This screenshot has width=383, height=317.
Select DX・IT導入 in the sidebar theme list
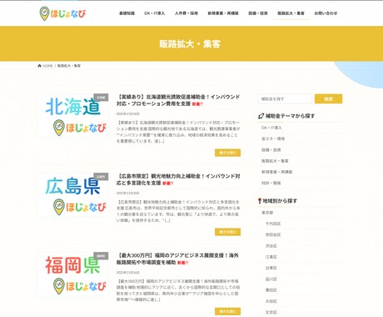pos(271,128)
